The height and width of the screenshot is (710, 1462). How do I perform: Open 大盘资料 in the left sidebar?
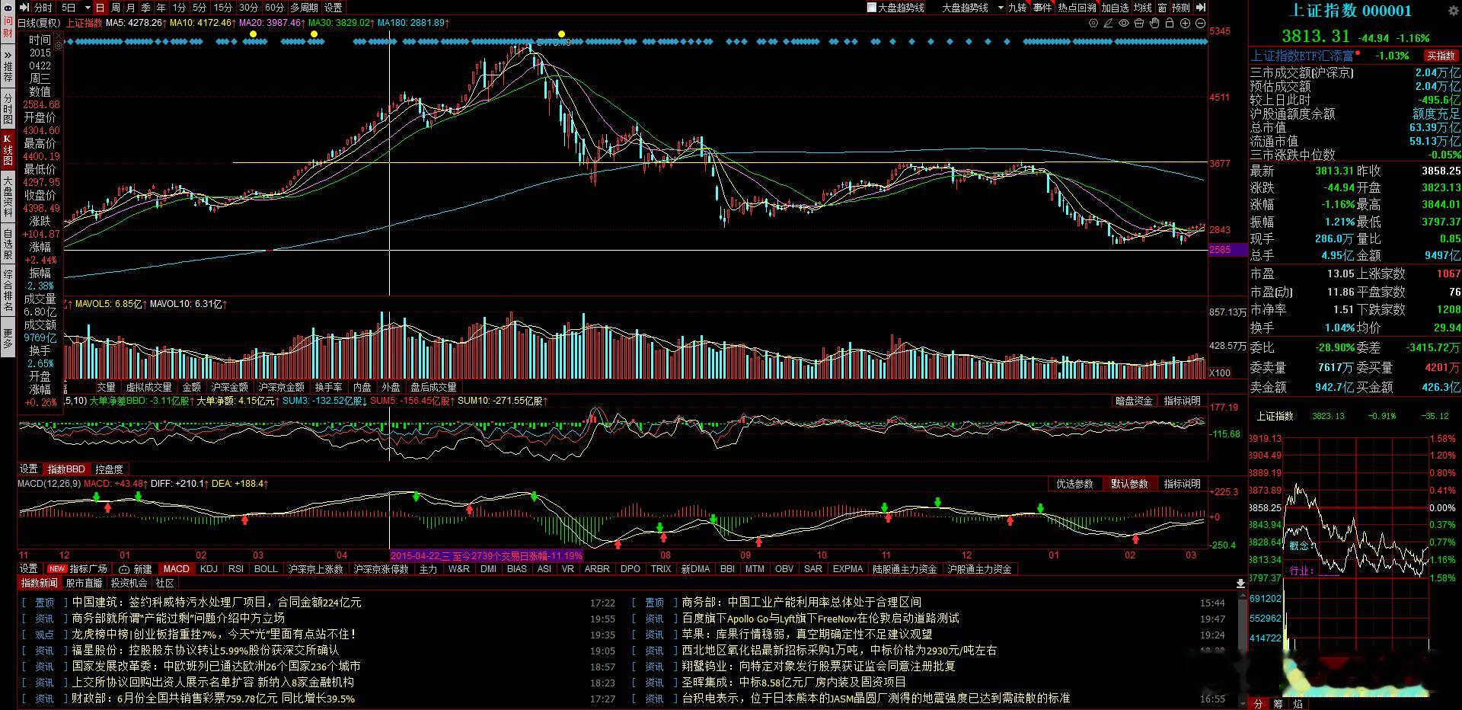(8, 197)
